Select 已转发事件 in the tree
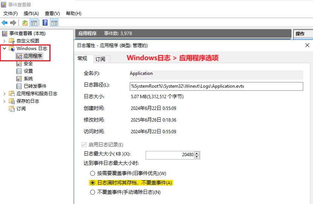This screenshot has height=204, width=313. click(x=35, y=86)
